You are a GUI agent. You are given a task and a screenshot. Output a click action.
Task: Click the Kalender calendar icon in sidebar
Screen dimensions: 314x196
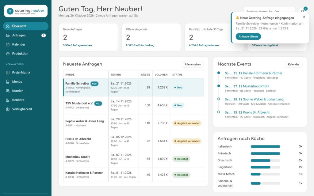click(x=8, y=44)
